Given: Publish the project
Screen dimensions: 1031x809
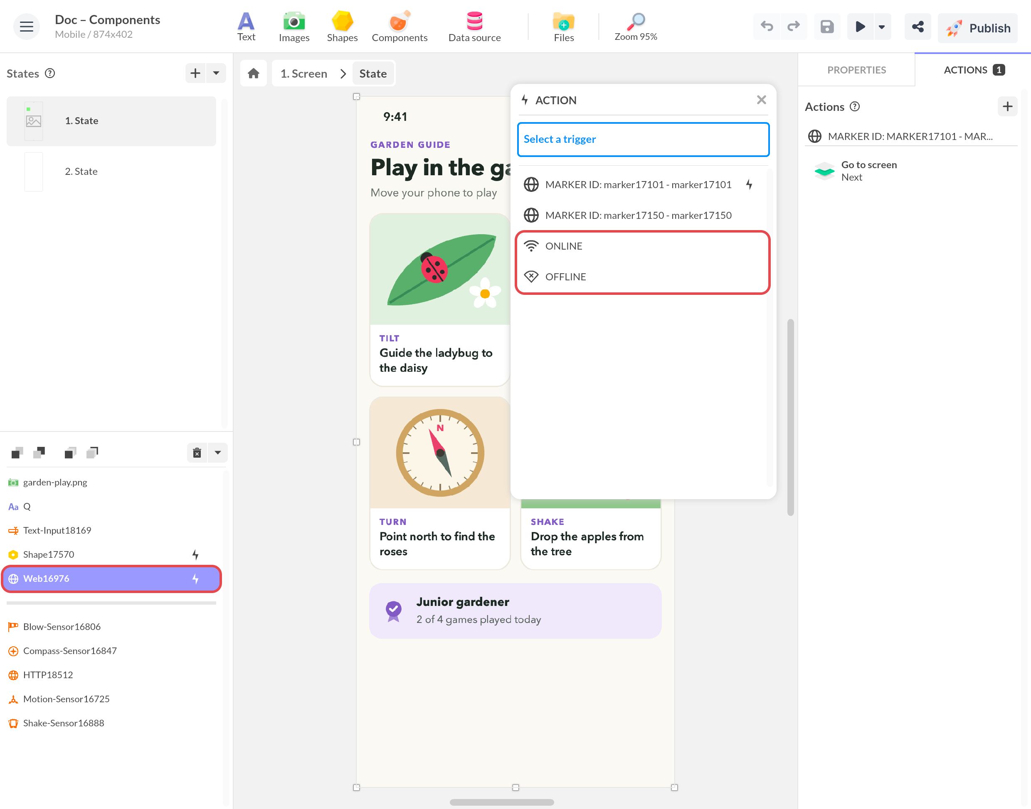Looking at the screenshot, I should [x=977, y=27].
